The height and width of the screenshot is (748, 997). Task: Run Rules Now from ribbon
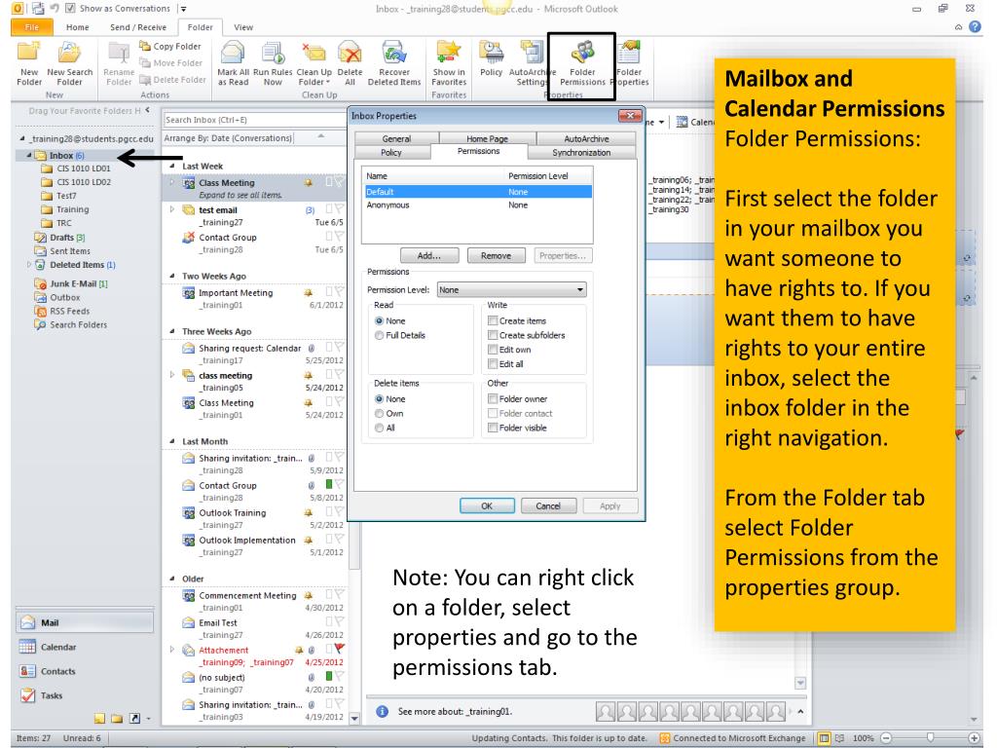tap(273, 63)
